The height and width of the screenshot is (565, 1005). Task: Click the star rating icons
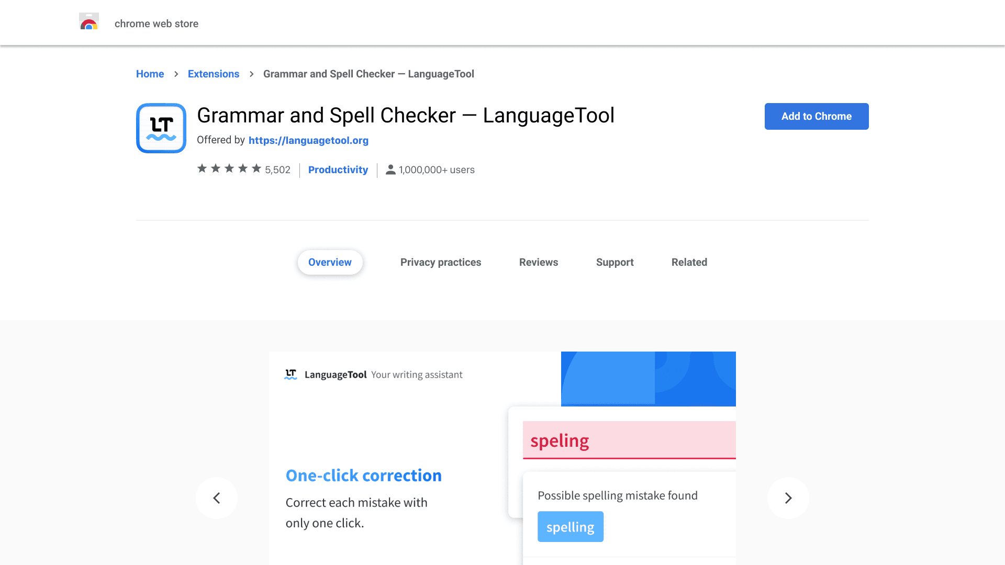pos(229,168)
